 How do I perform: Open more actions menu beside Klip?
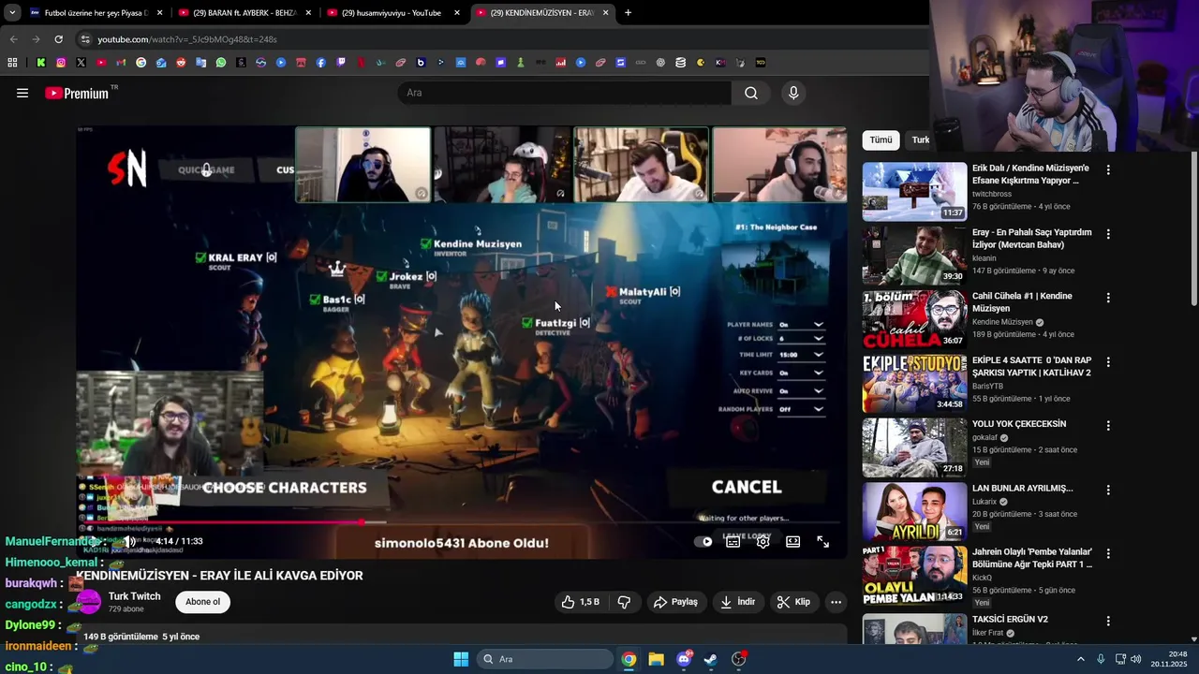click(x=836, y=602)
